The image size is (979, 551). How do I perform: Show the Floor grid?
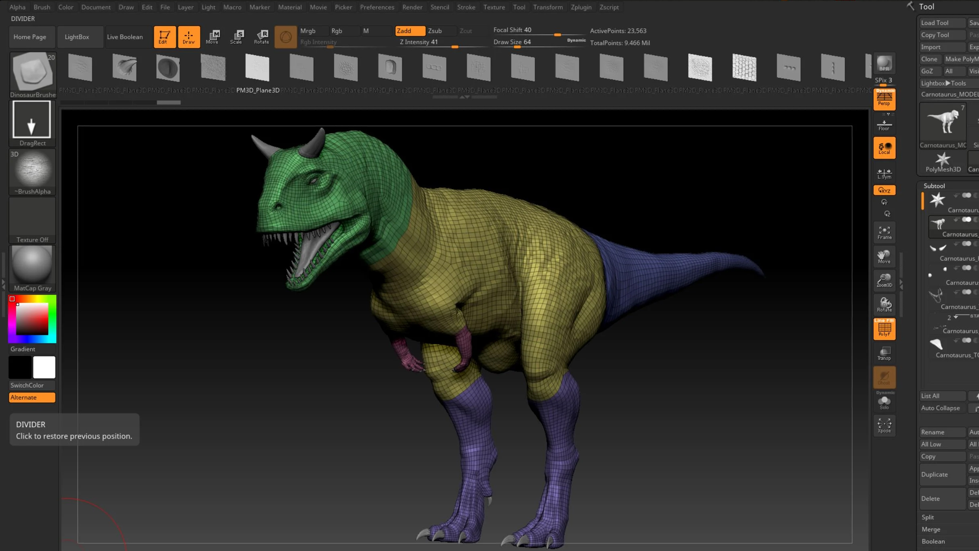(x=884, y=125)
